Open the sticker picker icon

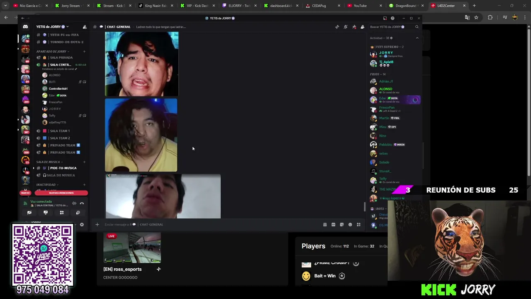point(341,225)
